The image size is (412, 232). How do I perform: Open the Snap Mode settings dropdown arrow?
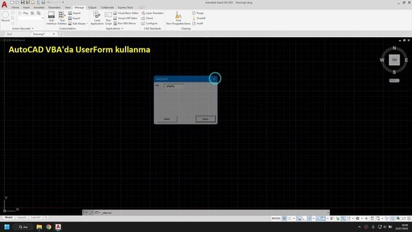[294, 218]
